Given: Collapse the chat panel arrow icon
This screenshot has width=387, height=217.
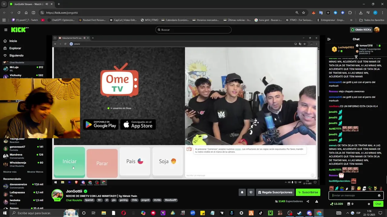Looking at the screenshot, I should click(x=329, y=39).
